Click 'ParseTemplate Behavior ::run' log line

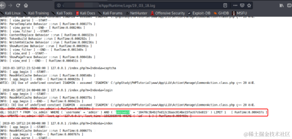(47, 24)
